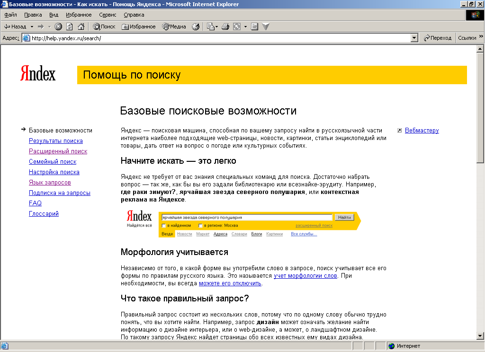Click the Помощь по поиску yellow banner

(272, 75)
